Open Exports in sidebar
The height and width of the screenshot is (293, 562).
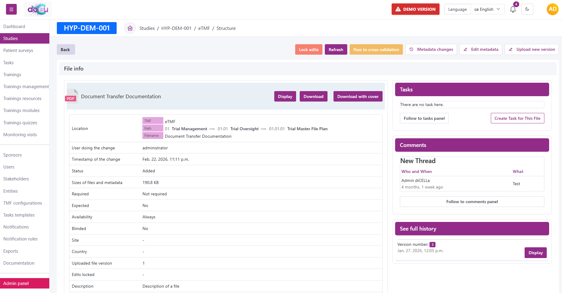[x=25, y=251]
